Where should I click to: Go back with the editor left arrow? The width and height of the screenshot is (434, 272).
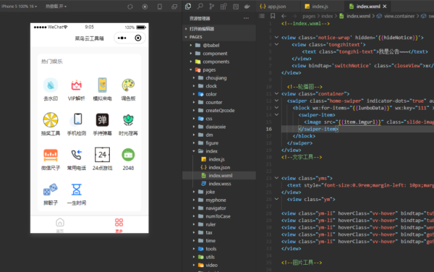pos(284,16)
